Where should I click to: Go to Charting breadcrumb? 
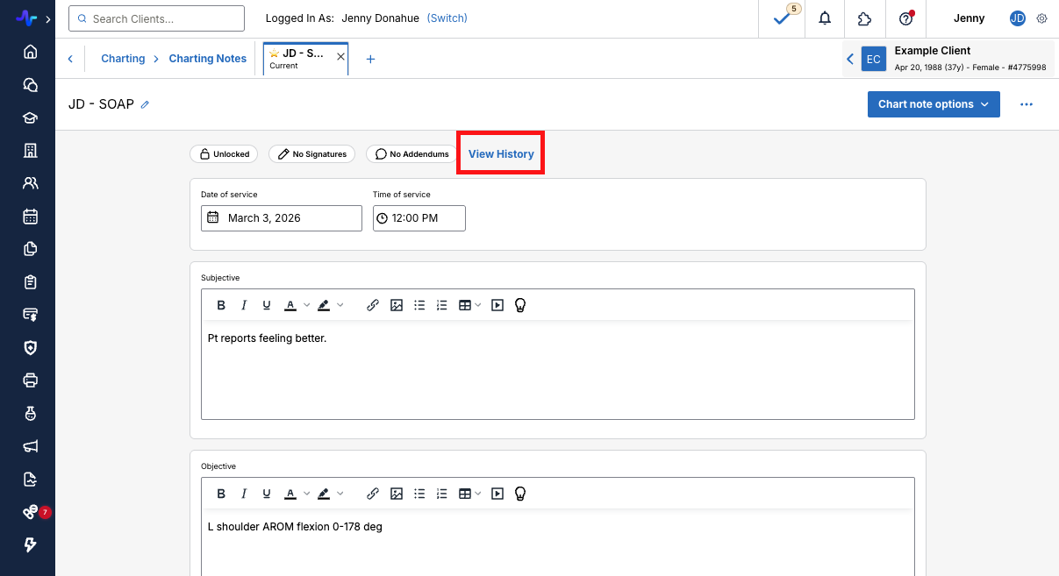pos(123,59)
